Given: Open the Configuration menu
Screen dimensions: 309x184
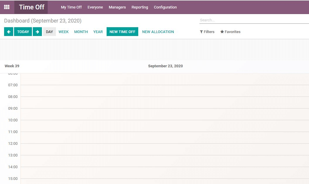Looking at the screenshot, I should click(165, 7).
